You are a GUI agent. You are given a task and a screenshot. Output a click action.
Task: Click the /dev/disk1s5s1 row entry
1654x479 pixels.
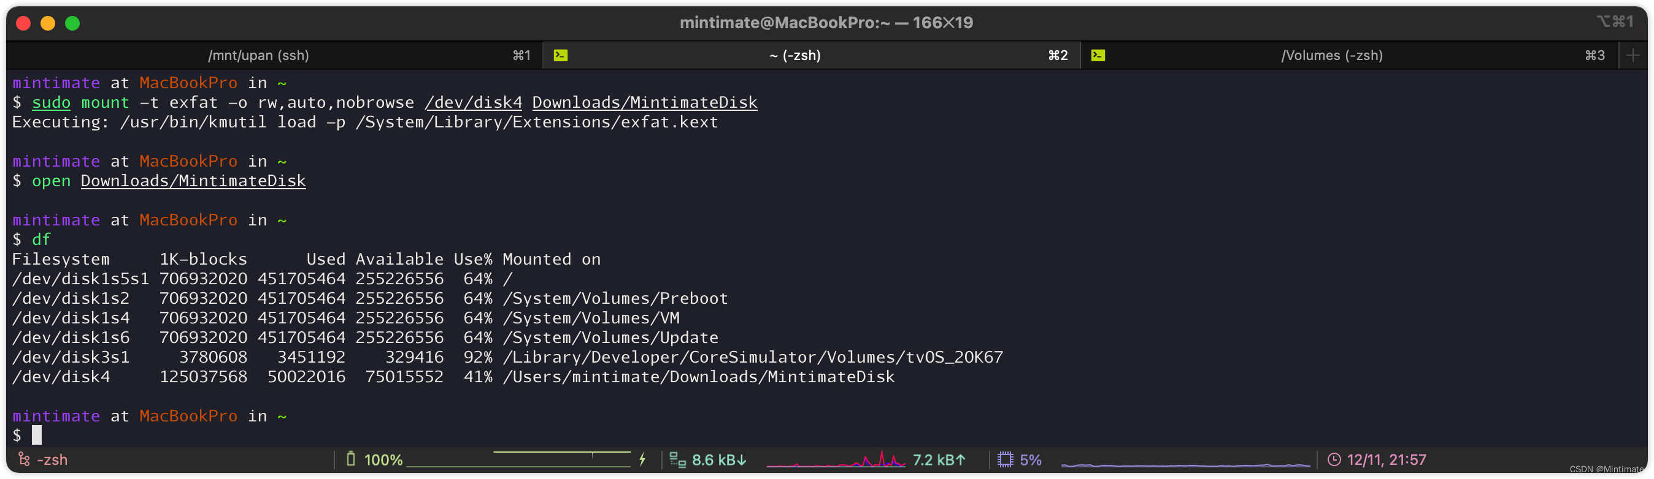[x=80, y=279]
